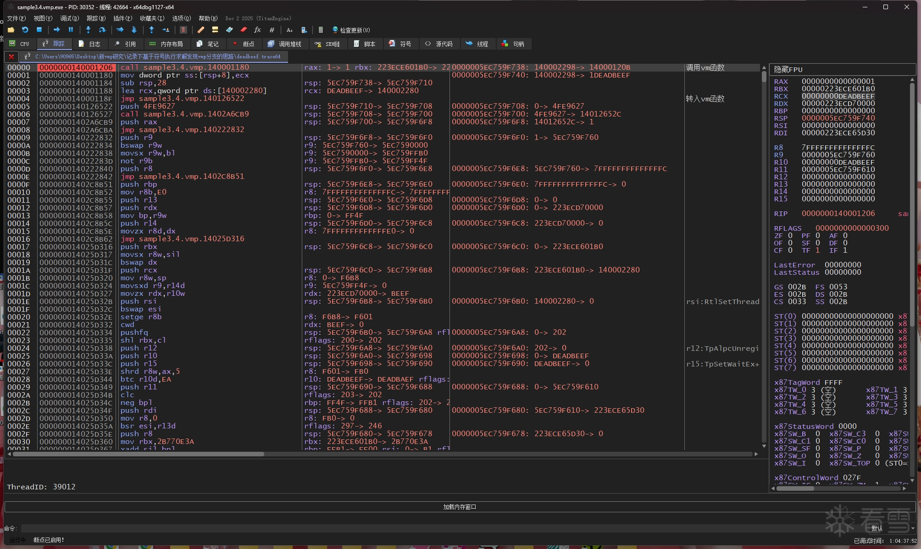This screenshot has width=921, height=549.
Task: Click the 加载内存窗口 button
Action: click(460, 507)
